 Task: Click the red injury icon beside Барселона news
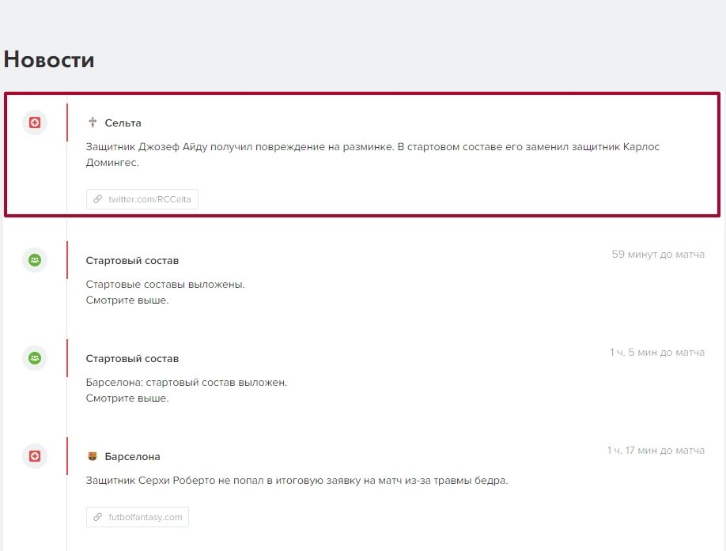pyautogui.click(x=35, y=456)
